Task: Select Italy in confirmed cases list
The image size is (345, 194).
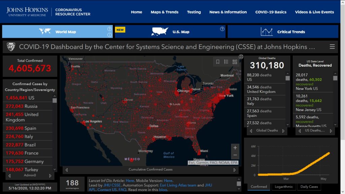Action: 28,137
